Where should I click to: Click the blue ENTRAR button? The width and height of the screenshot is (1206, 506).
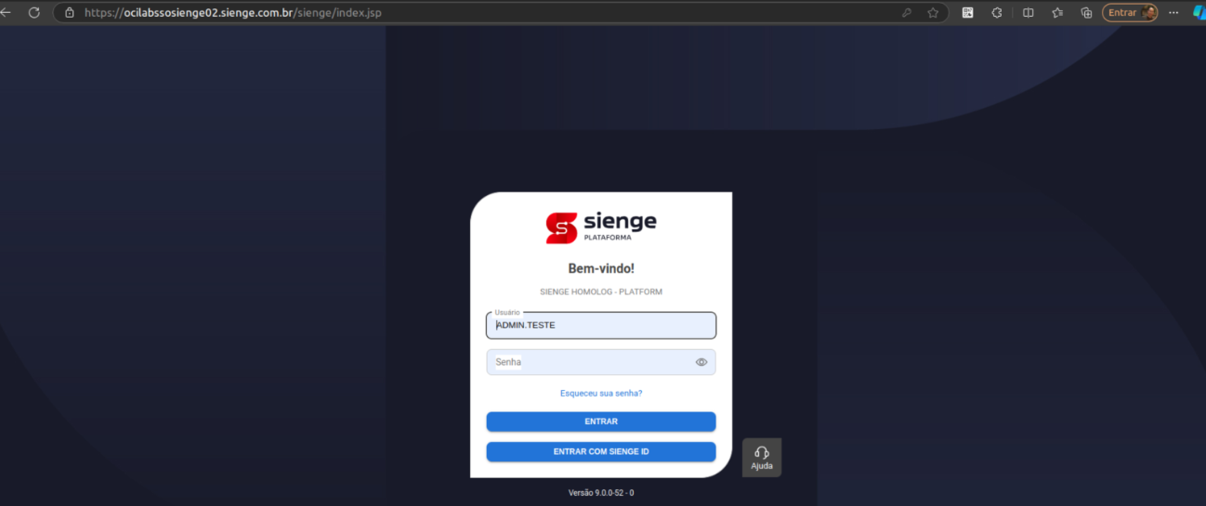click(x=601, y=422)
